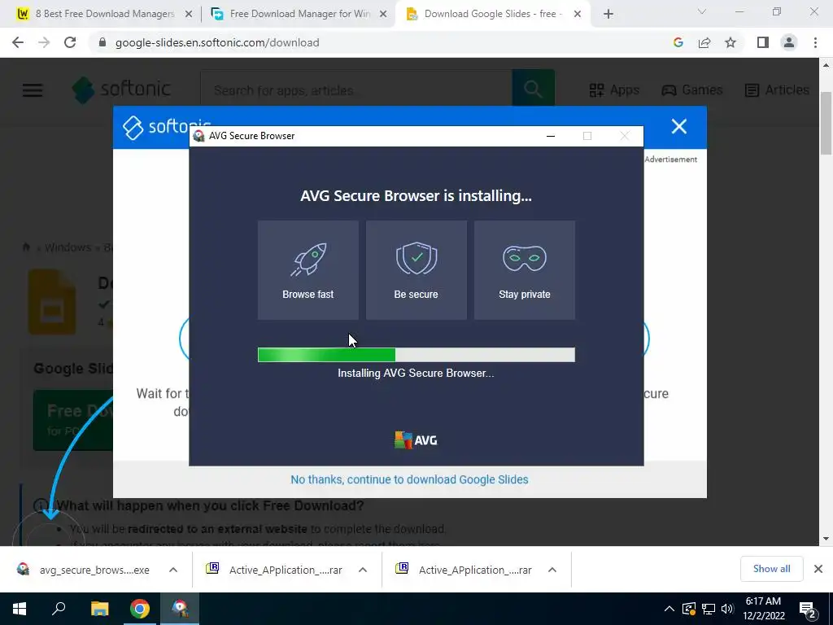This screenshot has height=625, width=833.
Task: Open Chrome side panel icon
Action: (x=763, y=42)
